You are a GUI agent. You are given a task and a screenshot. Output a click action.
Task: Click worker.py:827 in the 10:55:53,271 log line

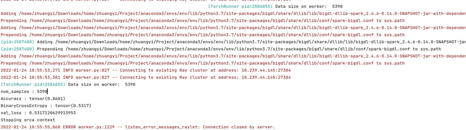pos(92,70)
